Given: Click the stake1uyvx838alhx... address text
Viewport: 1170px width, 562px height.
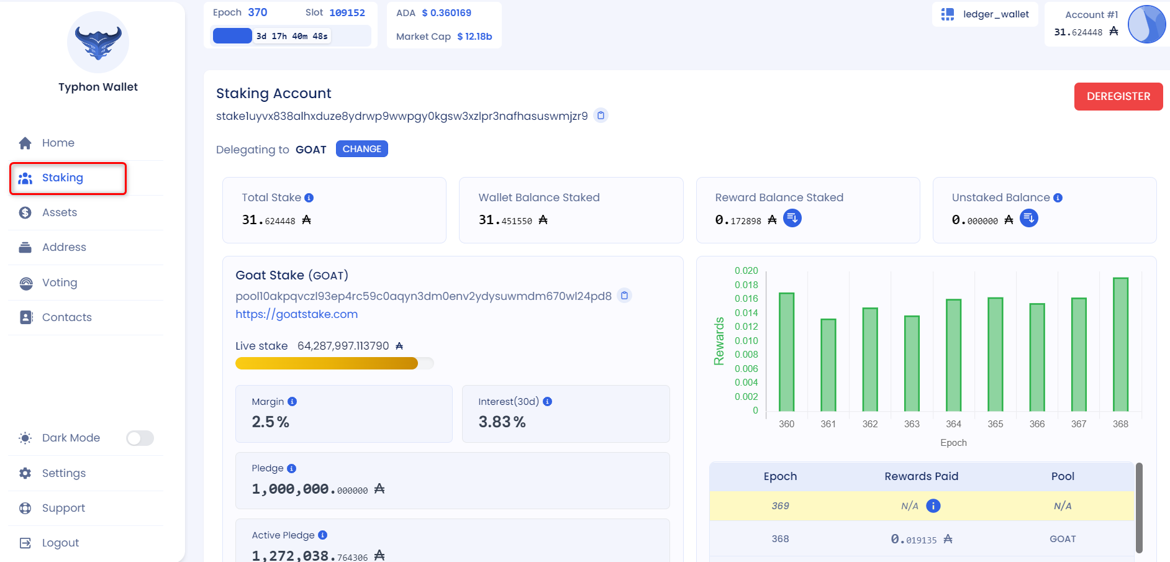Looking at the screenshot, I should point(402,116).
